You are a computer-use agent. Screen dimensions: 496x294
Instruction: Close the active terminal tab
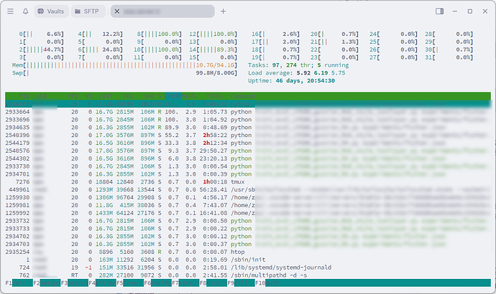point(117,11)
